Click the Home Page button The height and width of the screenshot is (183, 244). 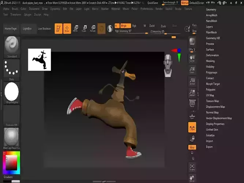(11, 29)
